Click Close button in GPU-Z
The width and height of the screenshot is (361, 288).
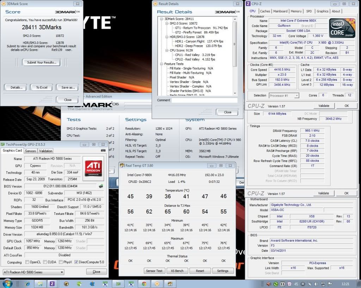tap(97, 272)
